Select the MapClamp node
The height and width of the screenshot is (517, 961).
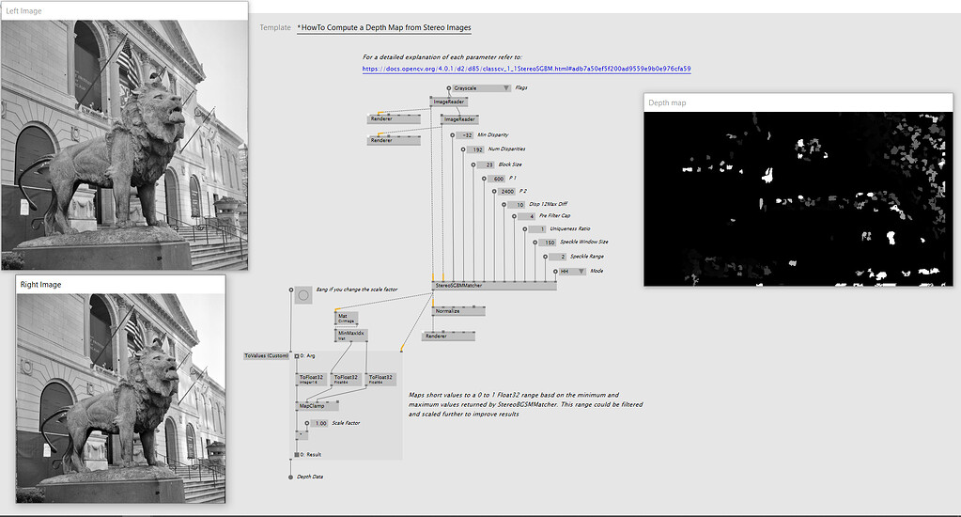(x=318, y=406)
